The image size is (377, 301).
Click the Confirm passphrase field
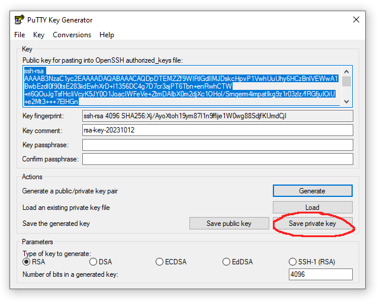(x=217, y=159)
